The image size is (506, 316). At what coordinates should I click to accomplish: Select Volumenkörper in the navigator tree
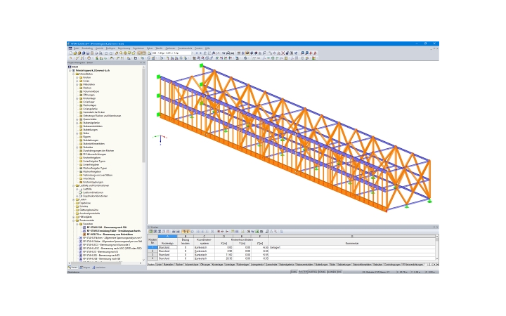91,91
